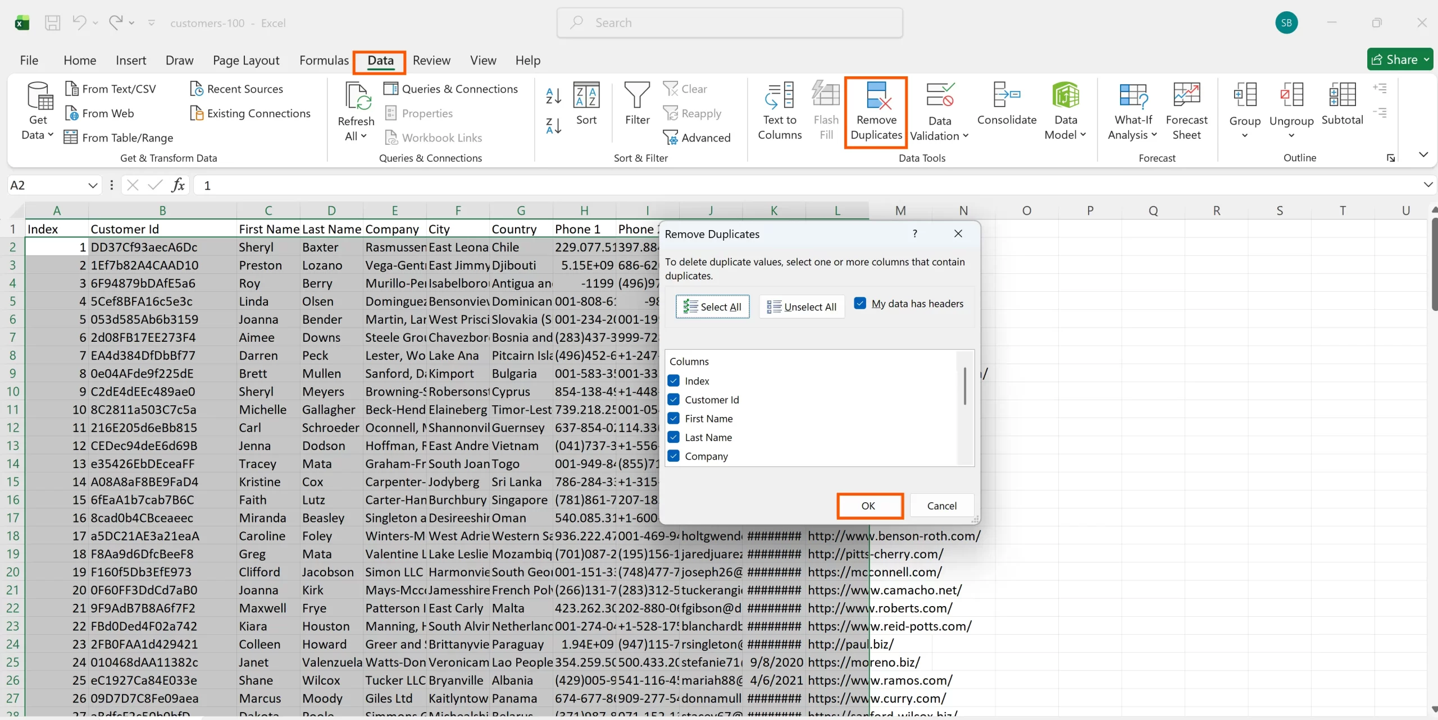Click Unselect All columns button
The image size is (1438, 720).
(802, 306)
